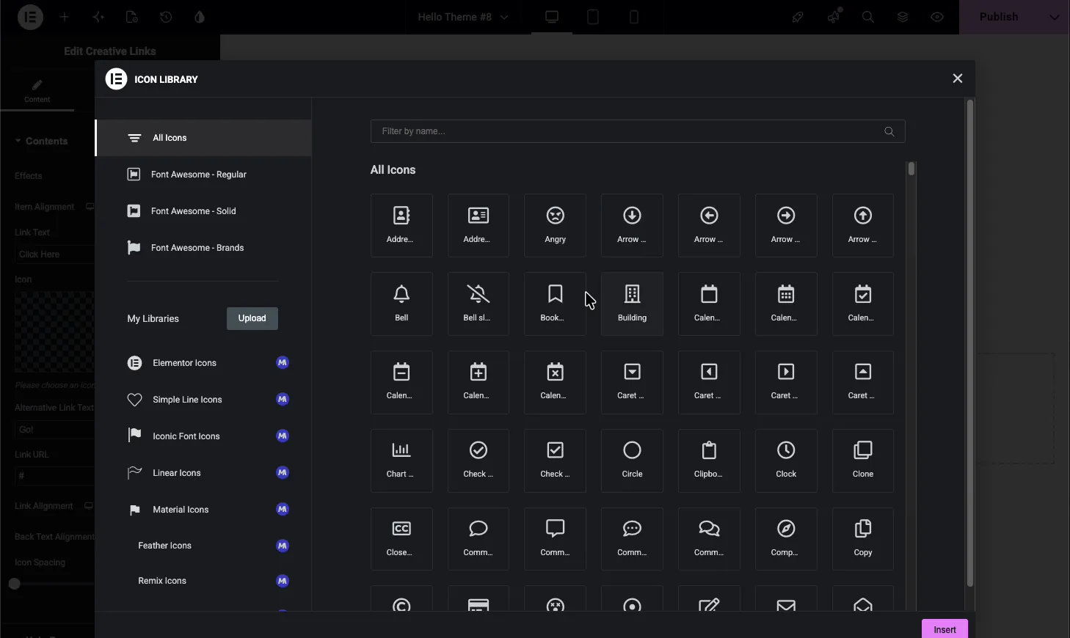Open the revision history icon
This screenshot has height=638, width=1070.
tap(166, 17)
